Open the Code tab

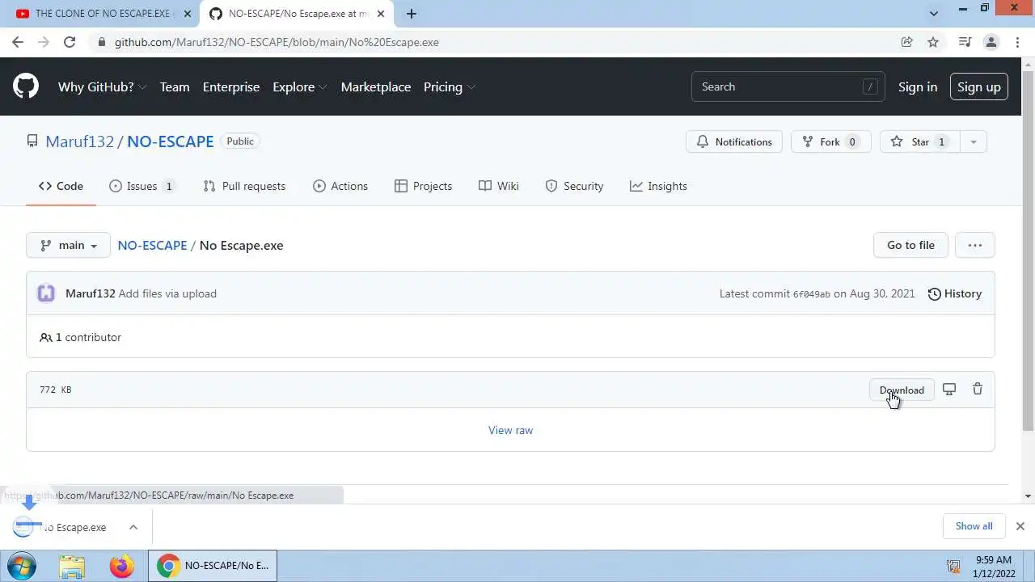[61, 186]
